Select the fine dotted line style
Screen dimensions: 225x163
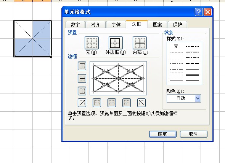(176, 52)
